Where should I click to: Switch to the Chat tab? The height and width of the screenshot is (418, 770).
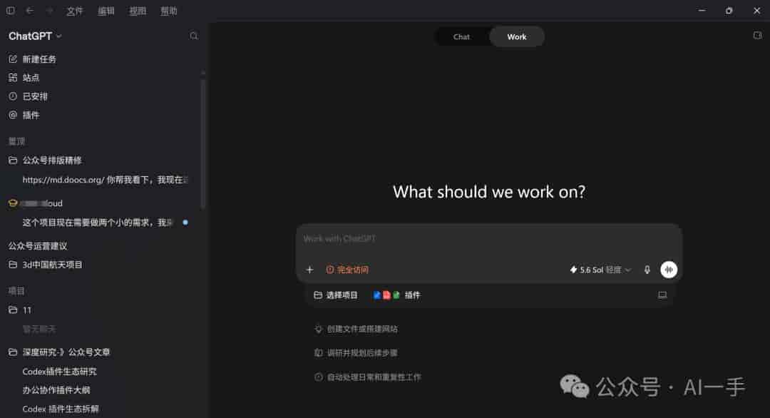[x=461, y=37]
